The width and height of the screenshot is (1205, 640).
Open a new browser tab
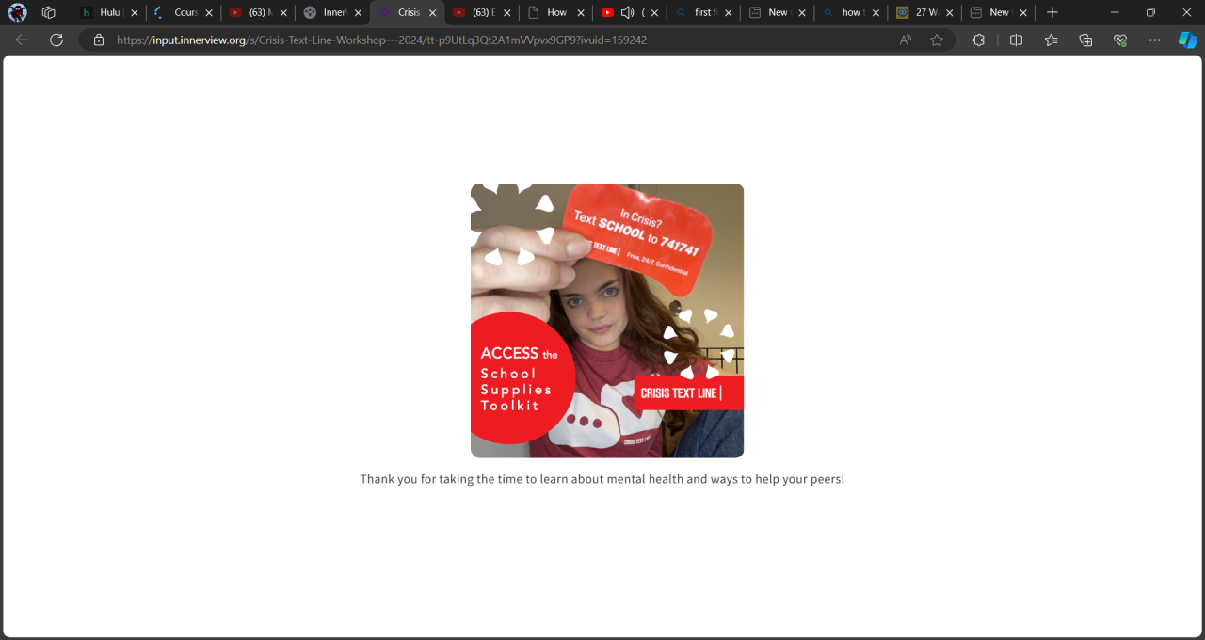tap(1052, 13)
